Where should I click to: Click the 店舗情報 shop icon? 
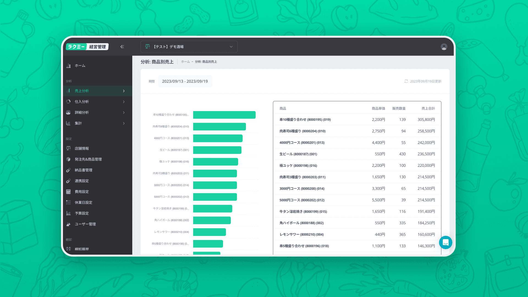68,148
